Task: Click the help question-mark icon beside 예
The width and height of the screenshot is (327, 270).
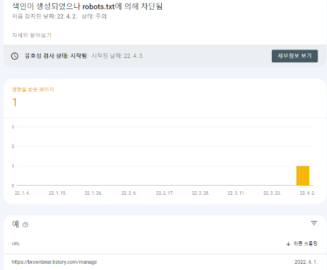Action: (x=25, y=224)
